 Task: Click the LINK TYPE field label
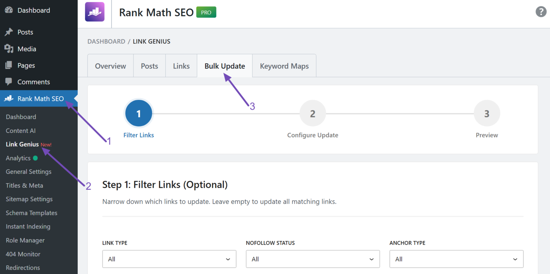pyautogui.click(x=115, y=243)
